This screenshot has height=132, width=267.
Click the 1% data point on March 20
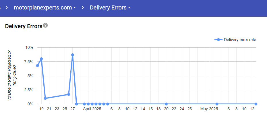click(x=45, y=98)
